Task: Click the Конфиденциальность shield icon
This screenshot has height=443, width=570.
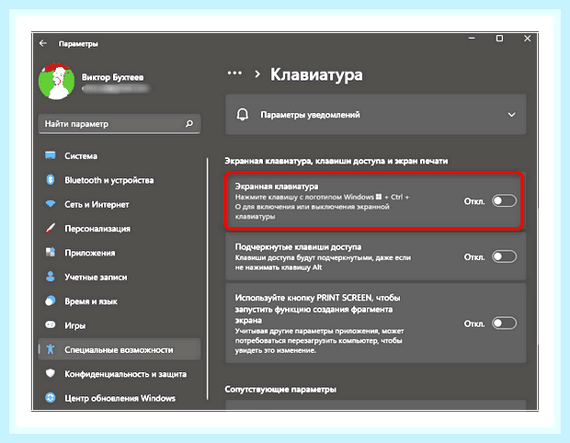Action: click(x=51, y=373)
